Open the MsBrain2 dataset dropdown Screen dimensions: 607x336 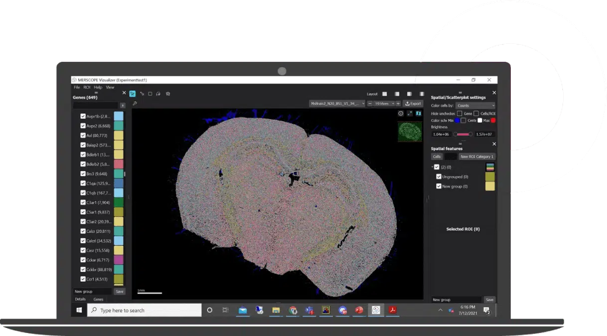pos(337,104)
